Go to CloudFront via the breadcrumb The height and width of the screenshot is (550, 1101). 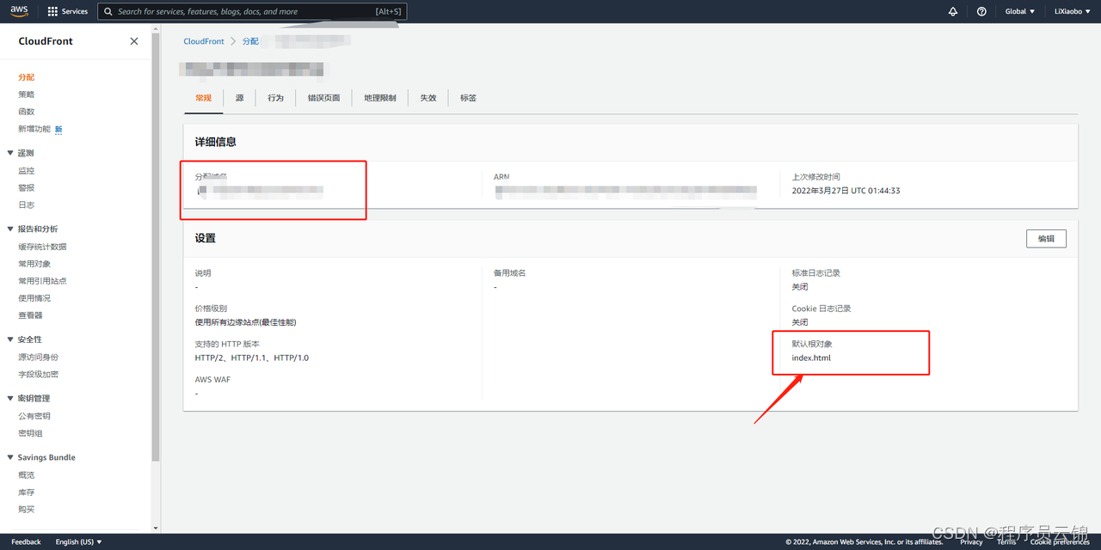coord(204,41)
